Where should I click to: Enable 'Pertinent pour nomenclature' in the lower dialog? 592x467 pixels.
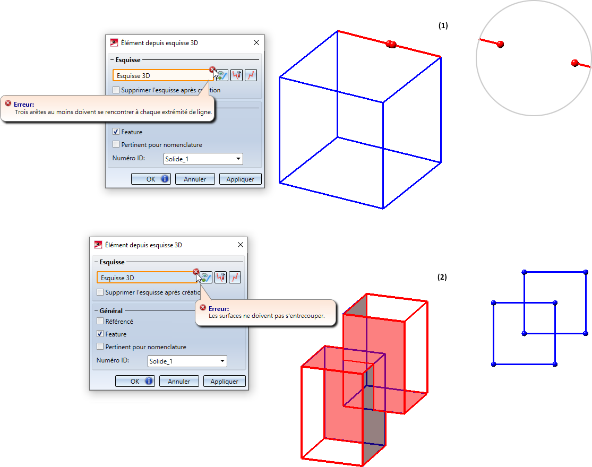(100, 347)
